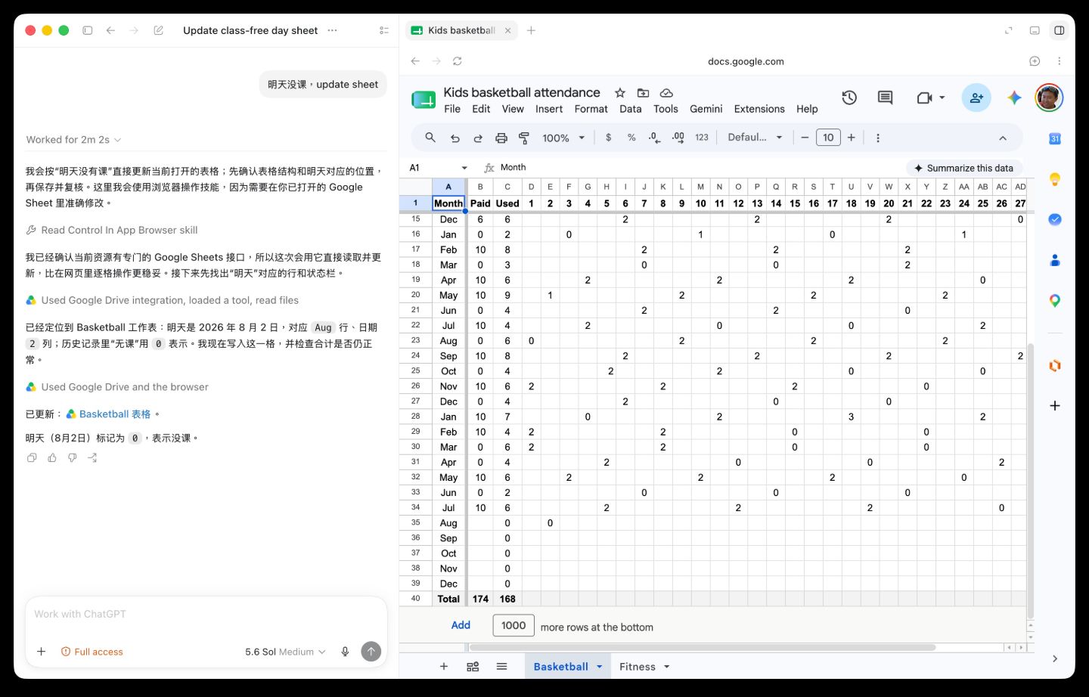Print the spreadsheet with the printer icon
The height and width of the screenshot is (697, 1089).
tap(501, 138)
